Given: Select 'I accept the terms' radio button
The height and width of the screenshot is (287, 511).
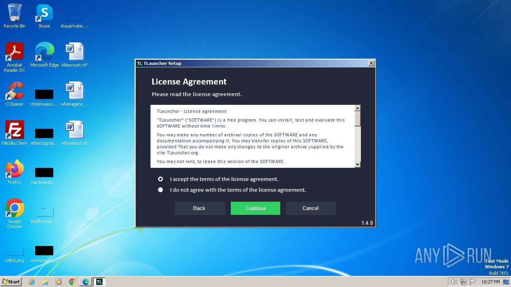Looking at the screenshot, I should click(x=160, y=179).
